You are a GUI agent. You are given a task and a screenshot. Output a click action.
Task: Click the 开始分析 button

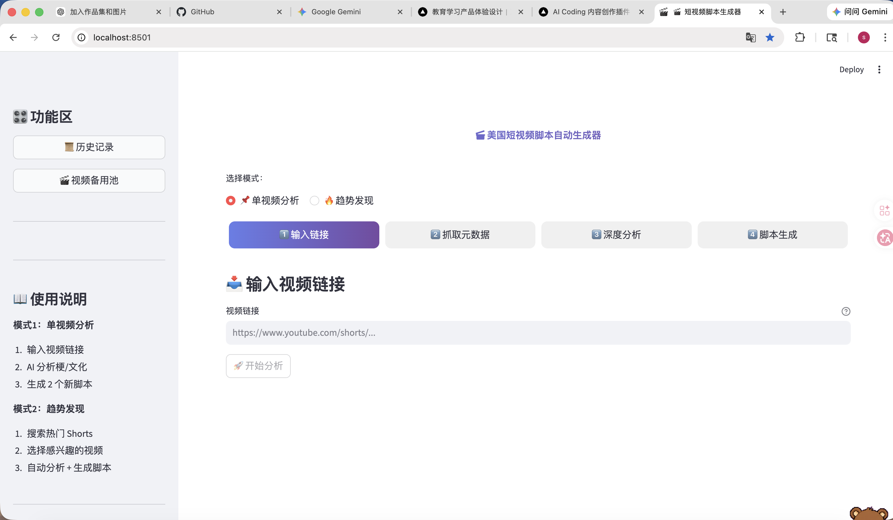click(x=258, y=366)
